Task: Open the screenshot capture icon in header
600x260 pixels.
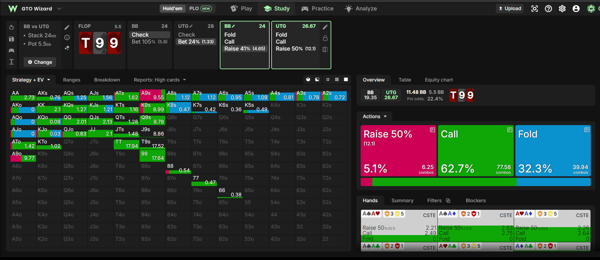Action: pyautogui.click(x=535, y=9)
